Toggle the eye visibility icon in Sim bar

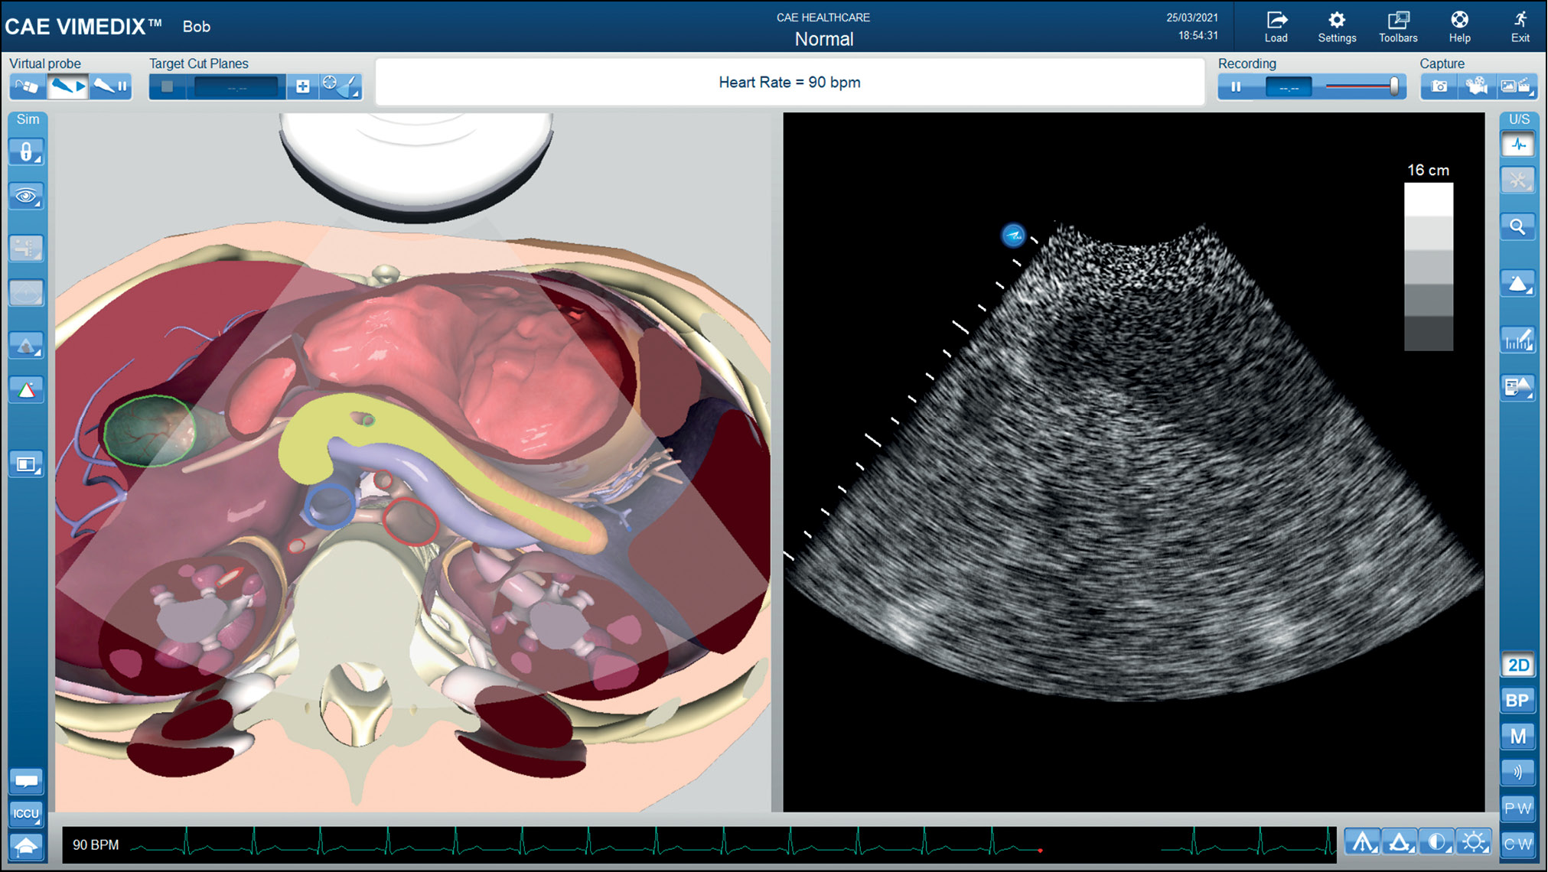click(x=27, y=197)
